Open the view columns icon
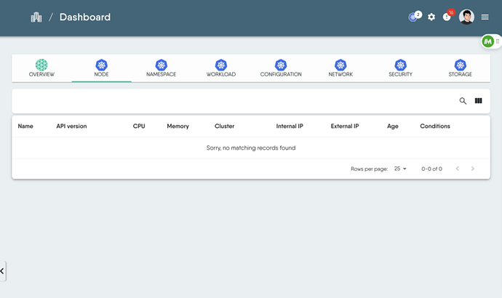Screen dimensions: 502x298 (478, 101)
